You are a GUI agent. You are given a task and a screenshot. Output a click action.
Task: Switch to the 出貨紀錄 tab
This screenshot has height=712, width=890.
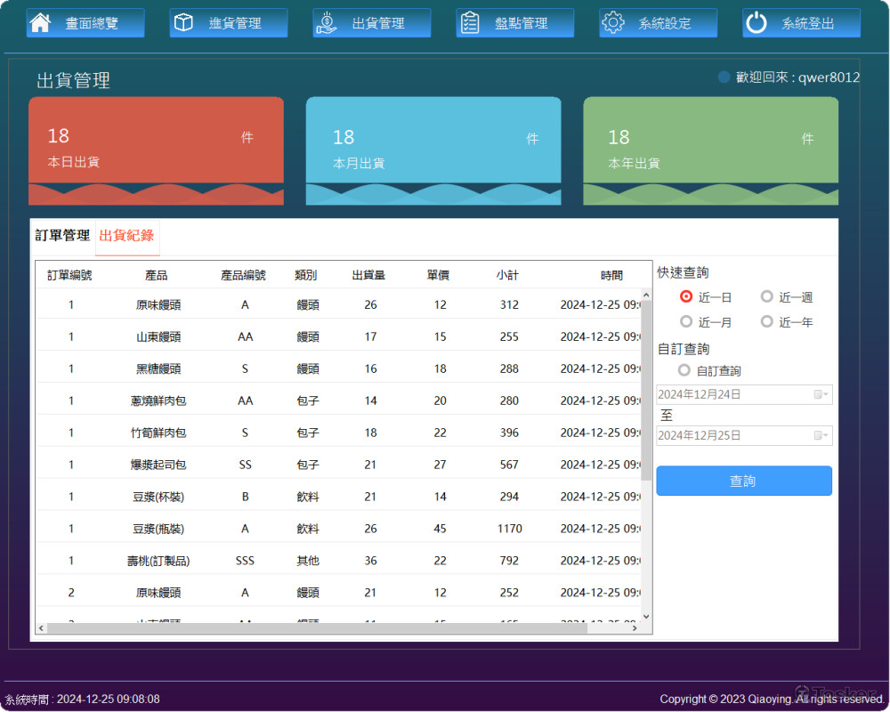(x=126, y=236)
